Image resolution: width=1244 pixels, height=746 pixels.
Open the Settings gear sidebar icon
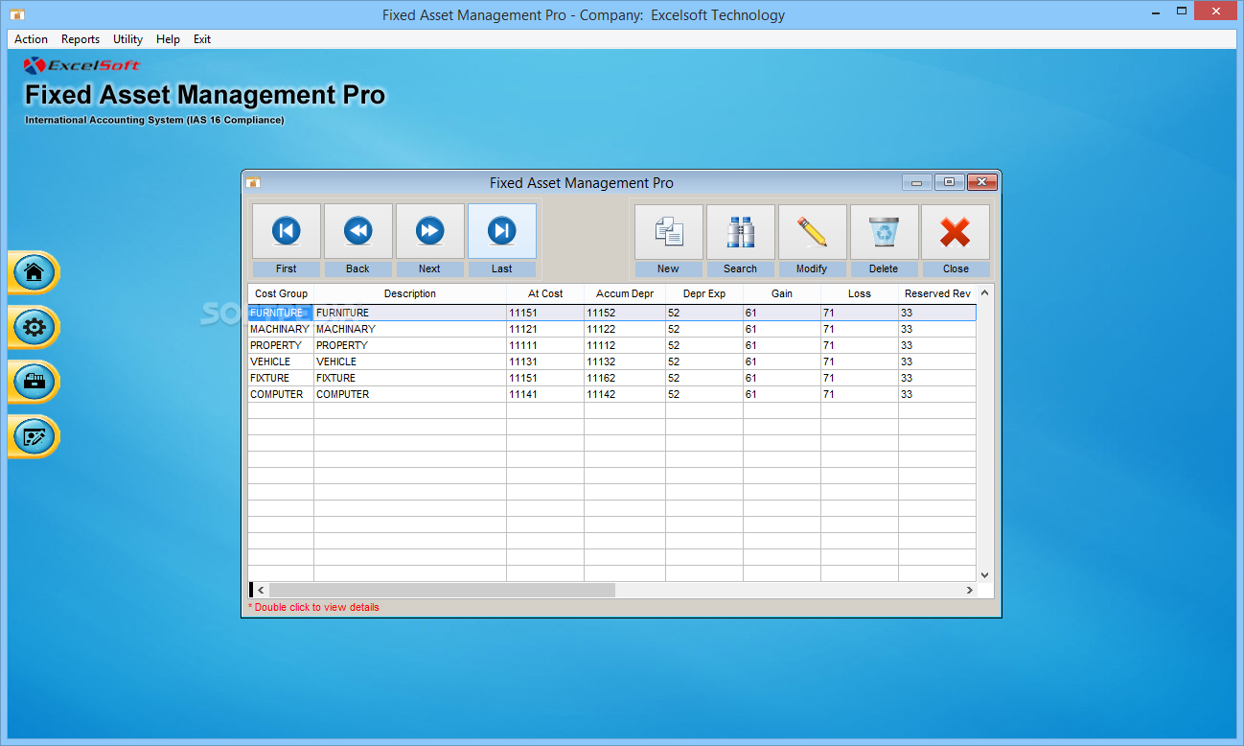pos(34,327)
